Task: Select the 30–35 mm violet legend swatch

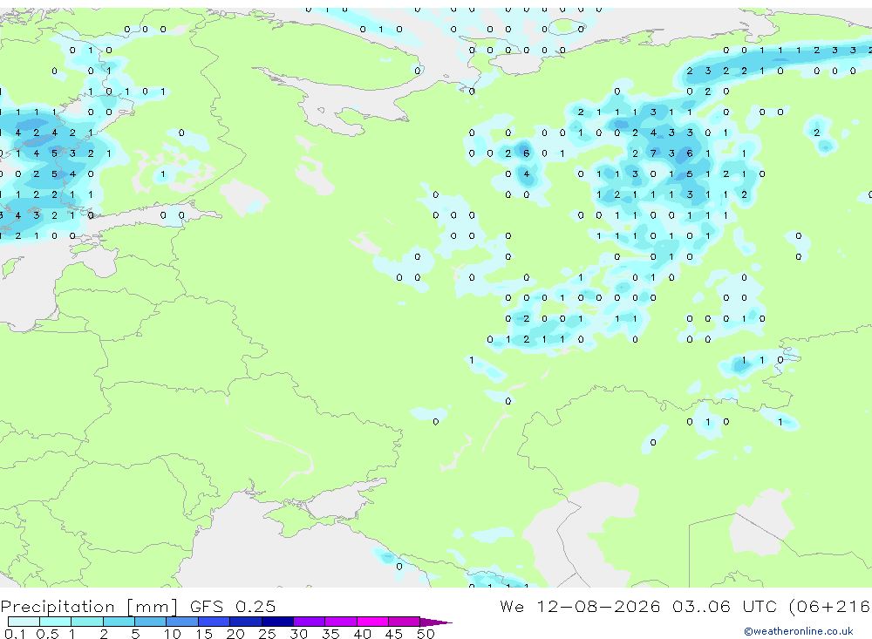Action: pos(310,622)
